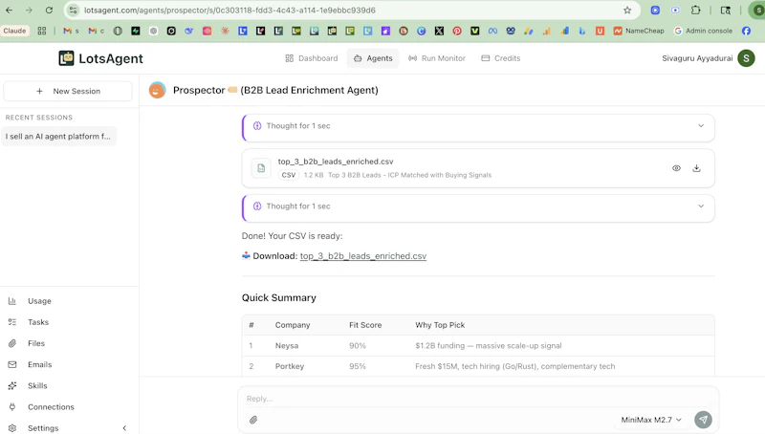This screenshot has height=434, width=765.
Task: Open the MiniMax M2.7 model dropdown
Action: [651, 420]
